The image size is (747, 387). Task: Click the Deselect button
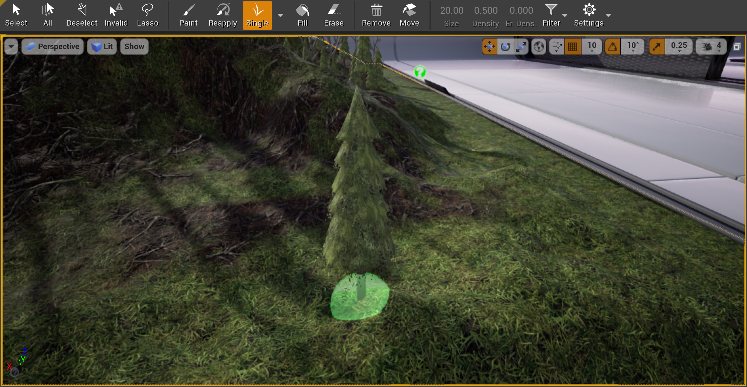pyautogui.click(x=82, y=15)
